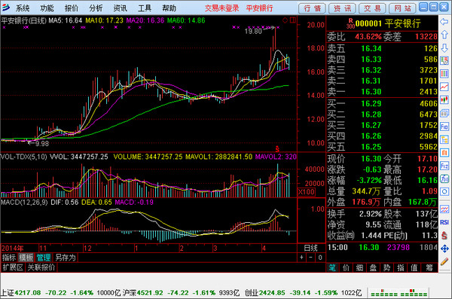Select the 笔 tab in quote panel
This screenshot has width=452, height=299.
point(332,268)
